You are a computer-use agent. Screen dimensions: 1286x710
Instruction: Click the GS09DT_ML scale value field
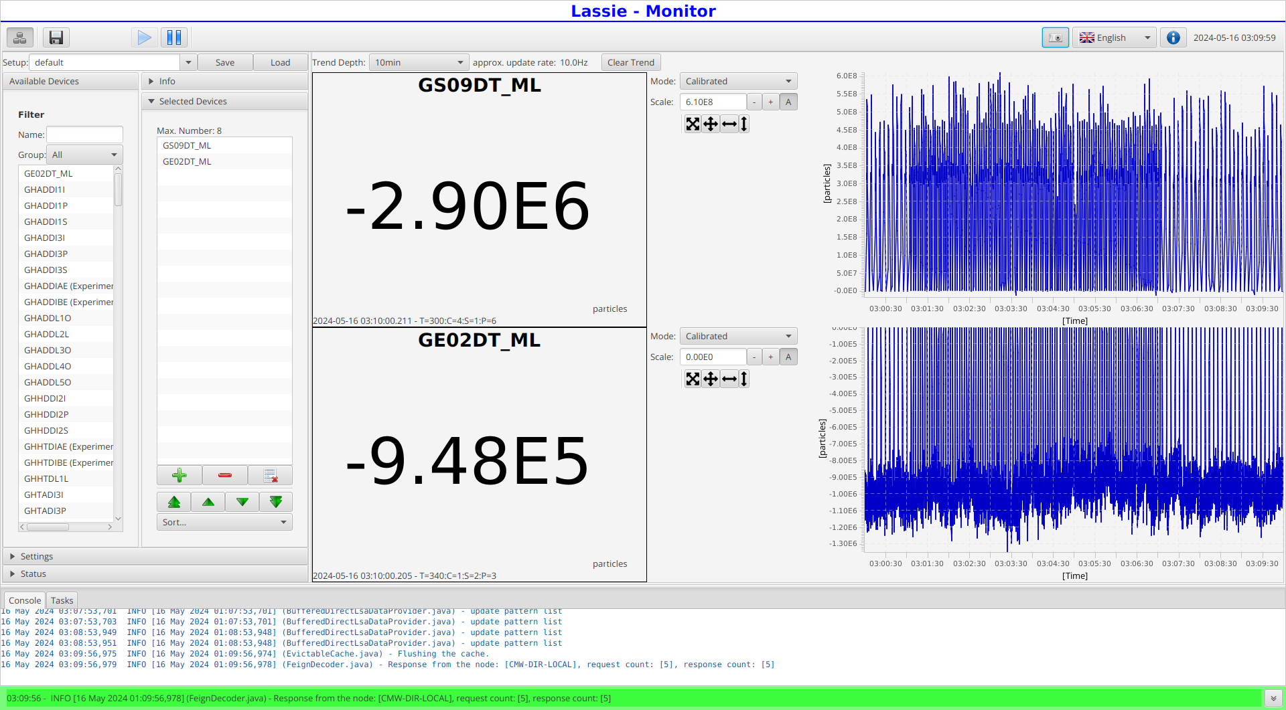[x=713, y=102]
